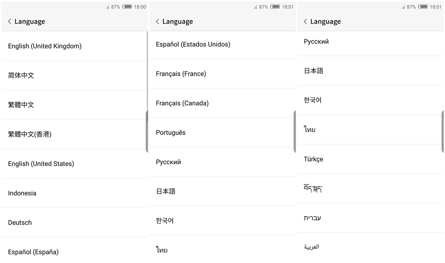Image resolution: width=445 pixels, height=263 pixels.
Task: Select Indonesia language option
Action: click(x=22, y=193)
